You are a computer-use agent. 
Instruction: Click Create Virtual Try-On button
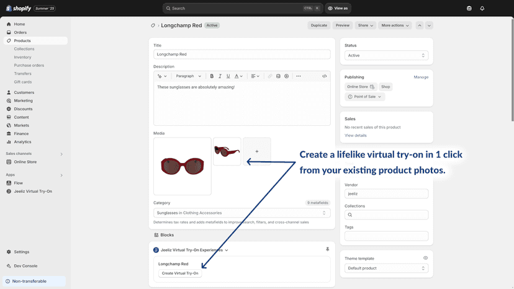coord(180,273)
